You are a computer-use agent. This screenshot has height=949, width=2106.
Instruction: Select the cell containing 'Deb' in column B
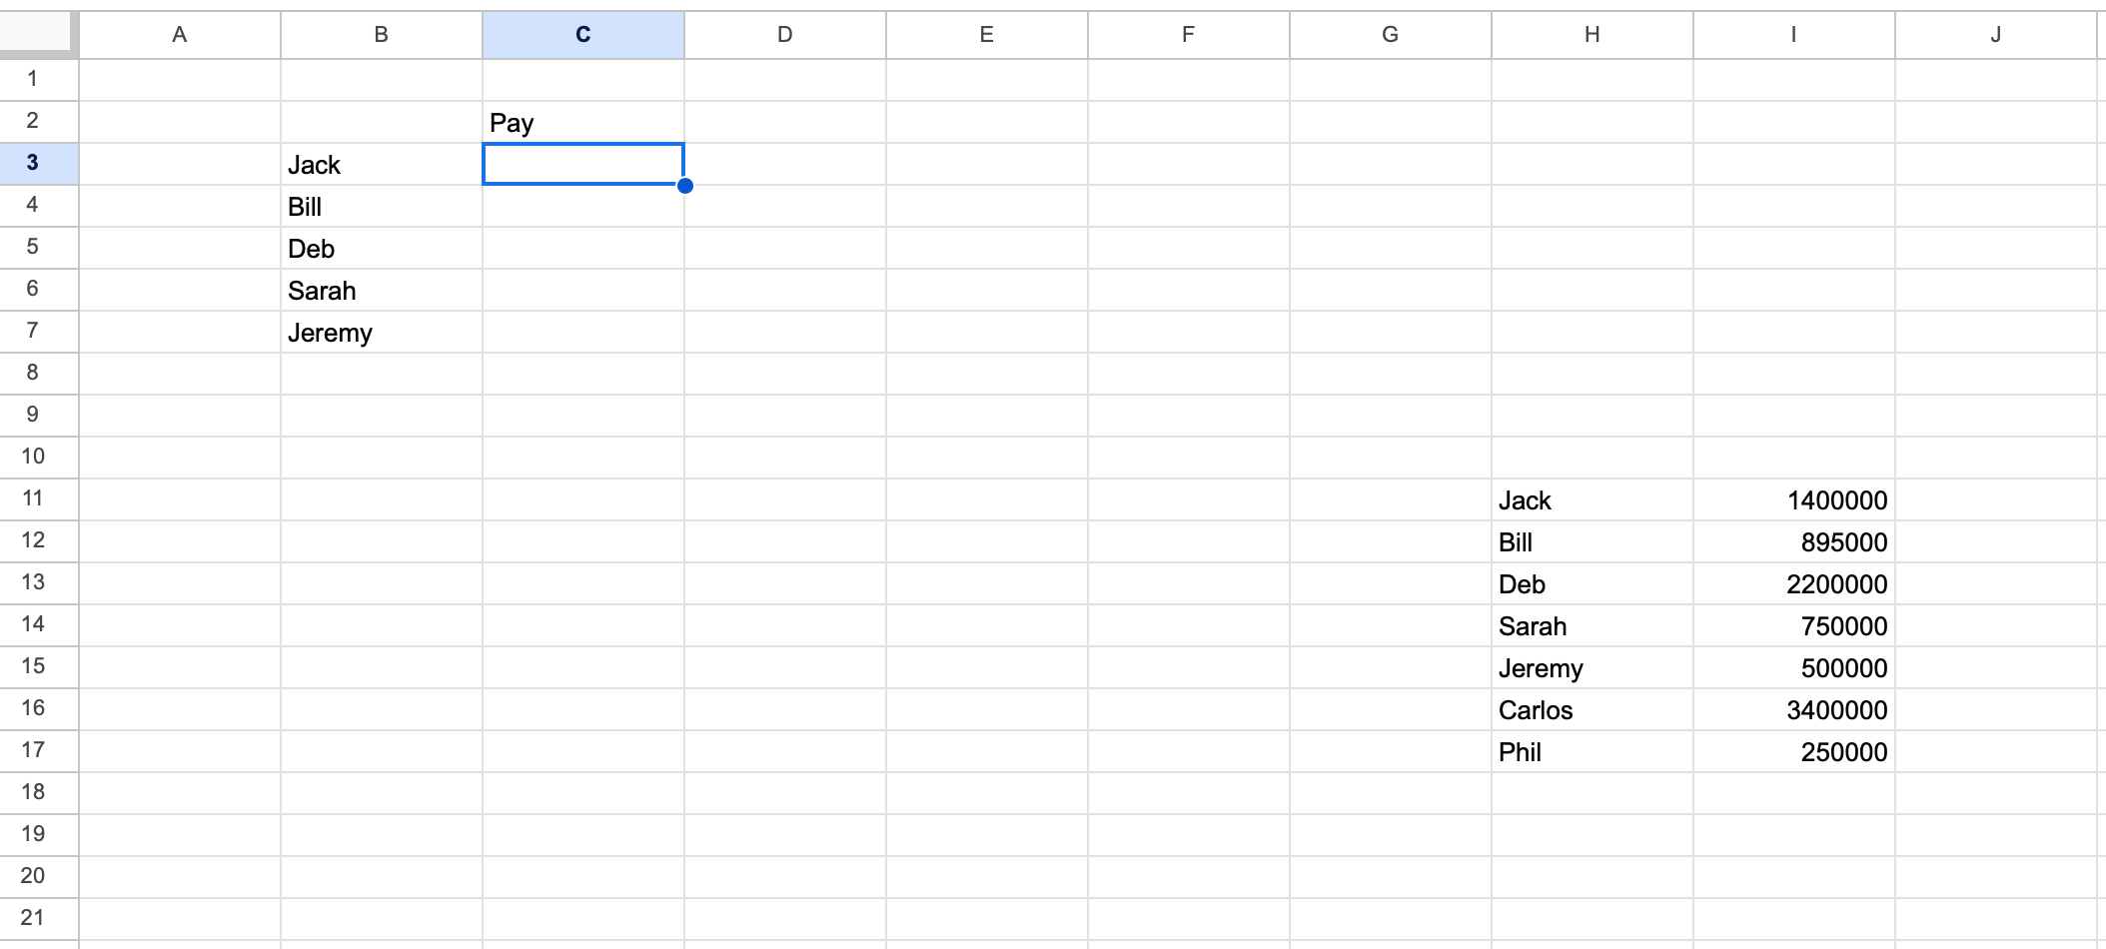[x=380, y=248]
